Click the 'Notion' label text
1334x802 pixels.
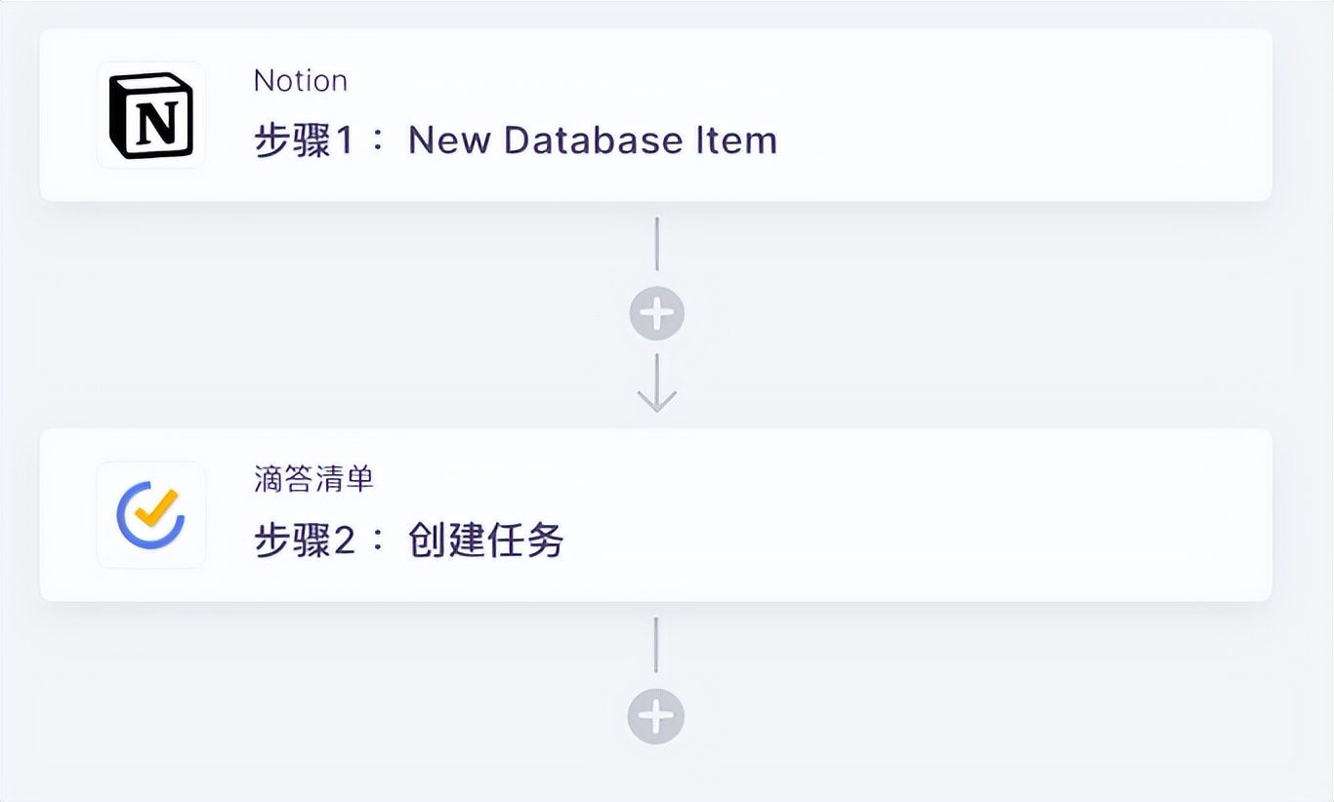(300, 80)
